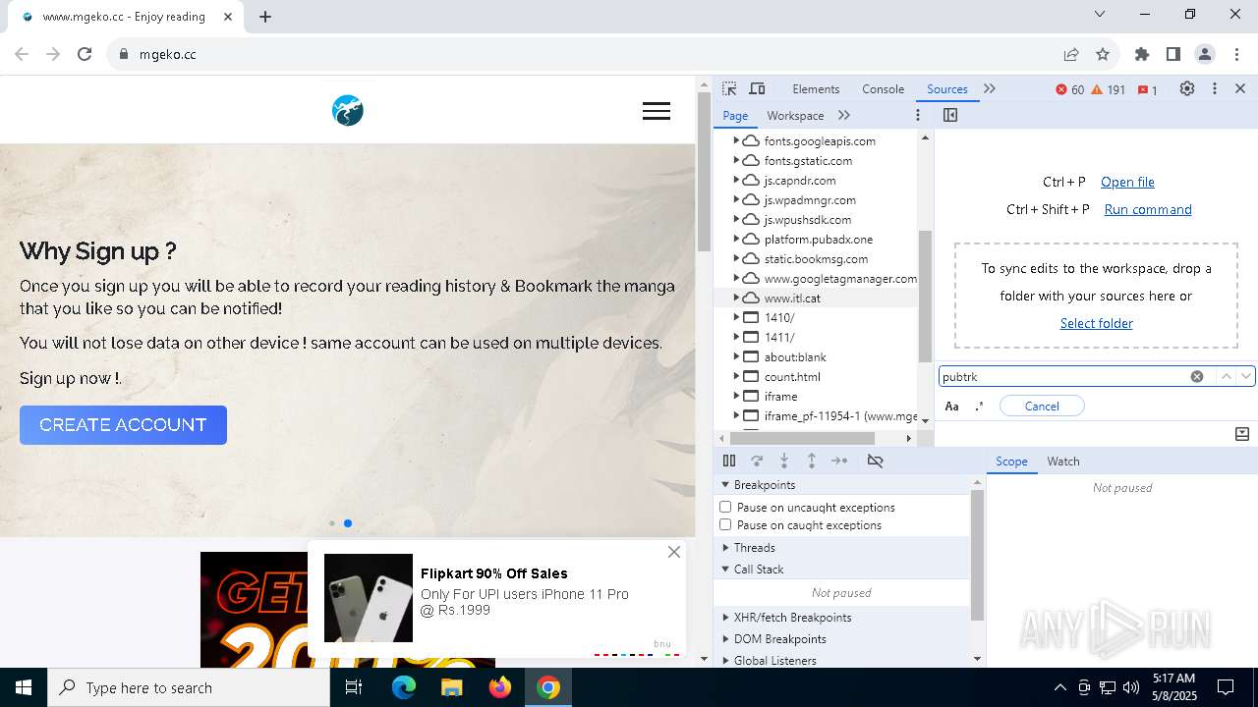Bookmark this tab star icon
The image size is (1258, 707).
point(1103,54)
